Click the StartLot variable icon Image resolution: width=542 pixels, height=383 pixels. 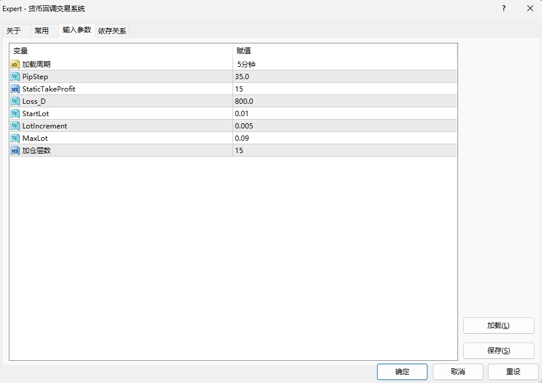coord(15,114)
